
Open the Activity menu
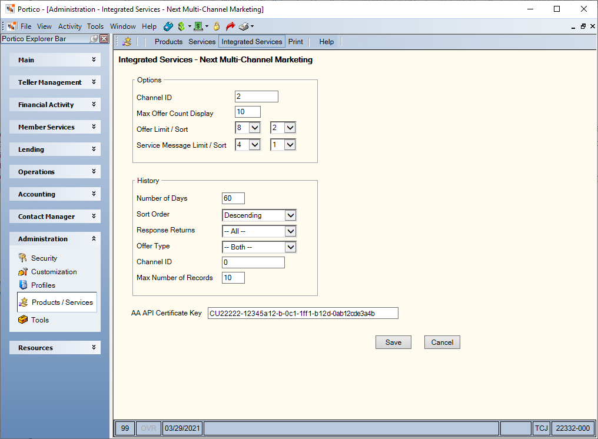pyautogui.click(x=70, y=26)
